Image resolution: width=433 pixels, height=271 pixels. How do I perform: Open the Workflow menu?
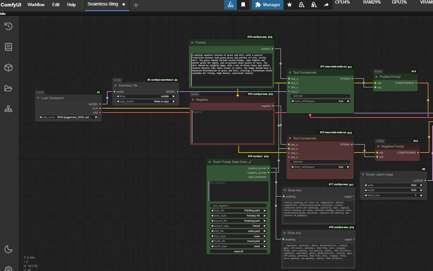(x=36, y=5)
